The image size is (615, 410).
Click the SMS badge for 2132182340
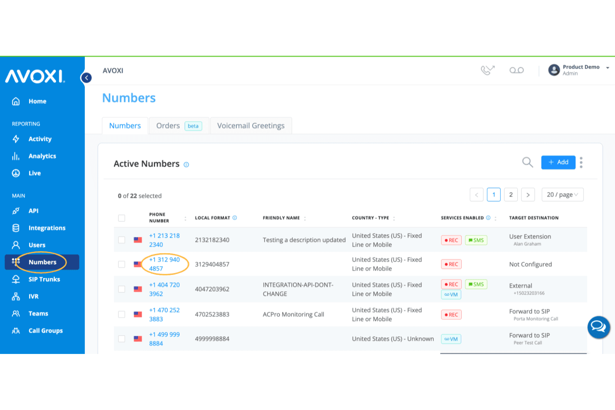[x=476, y=240]
